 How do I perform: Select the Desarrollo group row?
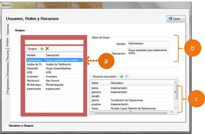tap(55, 68)
